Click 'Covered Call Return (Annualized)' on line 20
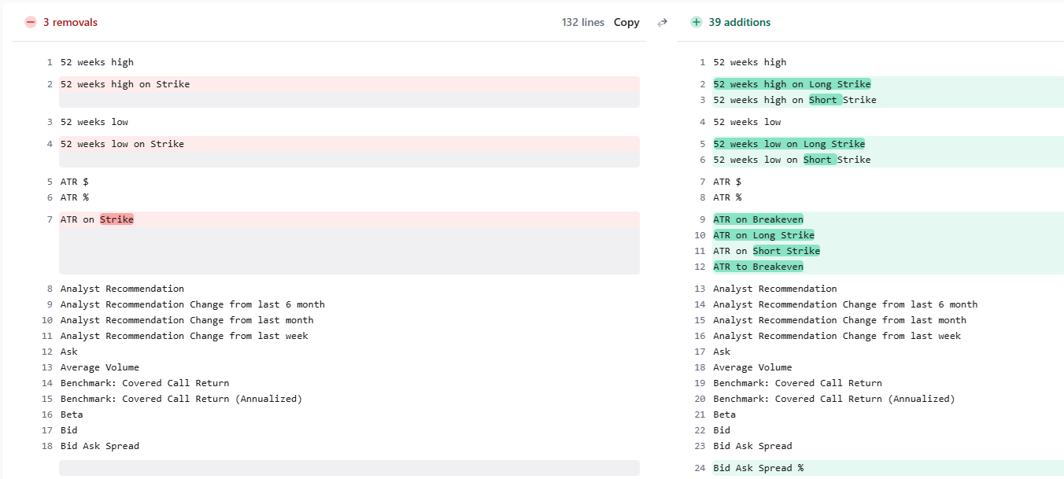The image size is (1064, 479). point(866,399)
